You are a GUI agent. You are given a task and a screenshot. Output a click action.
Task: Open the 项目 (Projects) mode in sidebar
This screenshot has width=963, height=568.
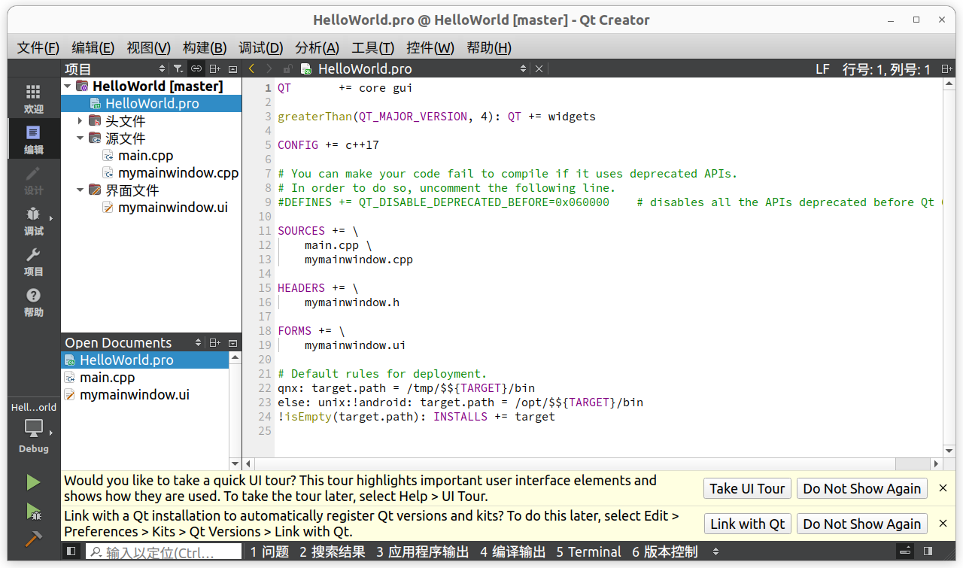point(34,261)
